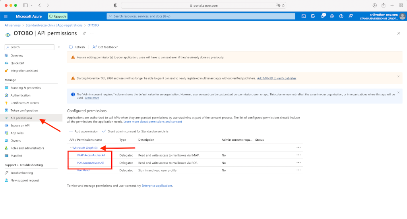Viewport: 407px width, 219px height.
Task: Click the Safari back arrow
Action: [39, 5]
